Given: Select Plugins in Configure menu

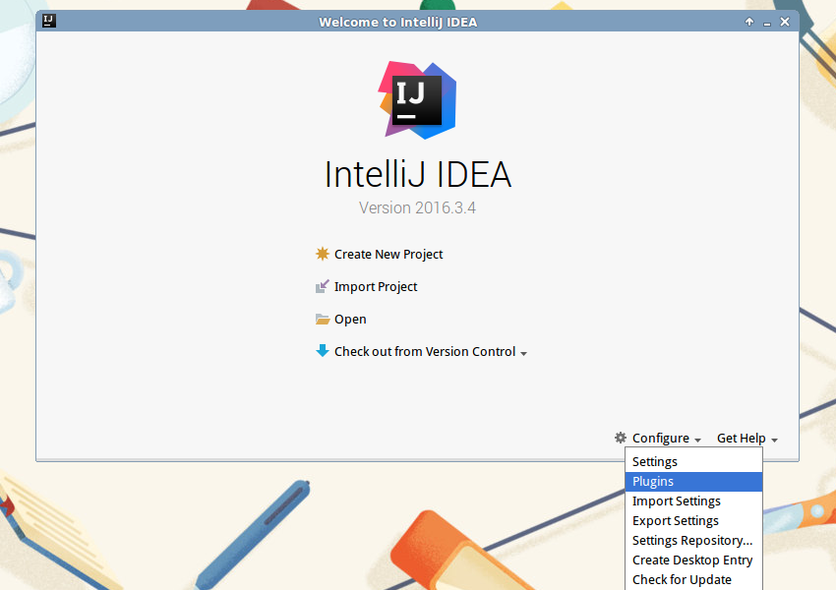Looking at the screenshot, I should tap(693, 481).
